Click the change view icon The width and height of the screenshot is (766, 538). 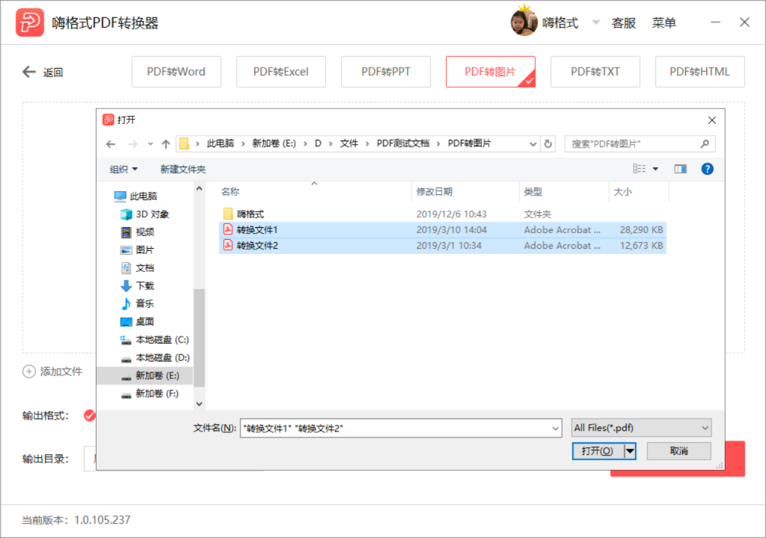639,169
